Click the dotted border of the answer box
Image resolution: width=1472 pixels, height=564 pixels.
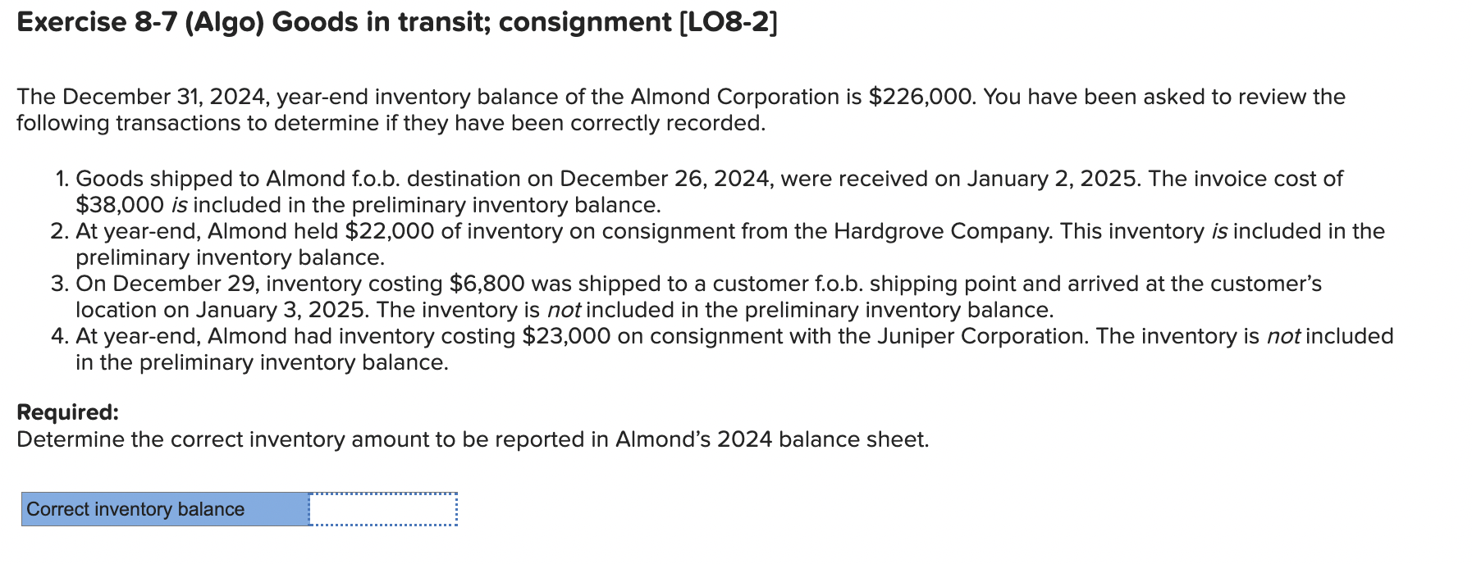click(x=382, y=495)
